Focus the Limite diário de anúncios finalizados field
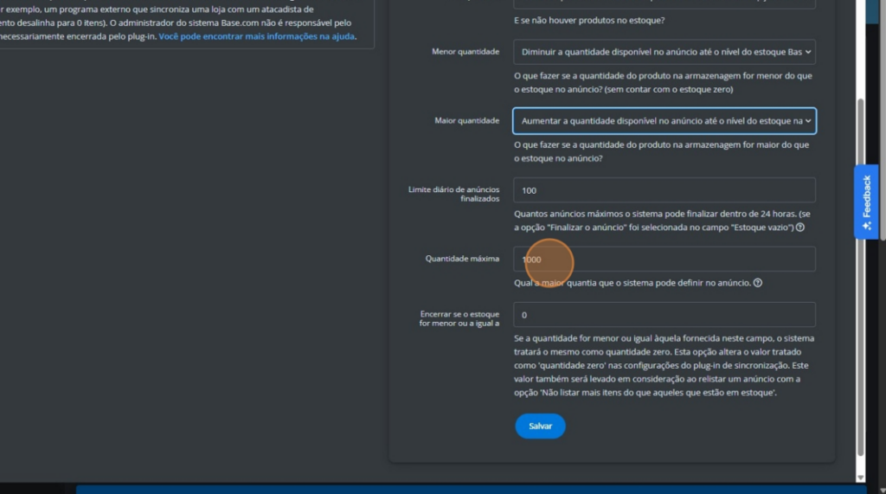Image resolution: width=886 pixels, height=494 pixels. [664, 190]
